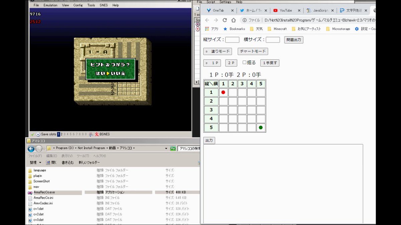Click the green checkmark status icon
This screenshot has height=225, width=401.
pos(32,134)
